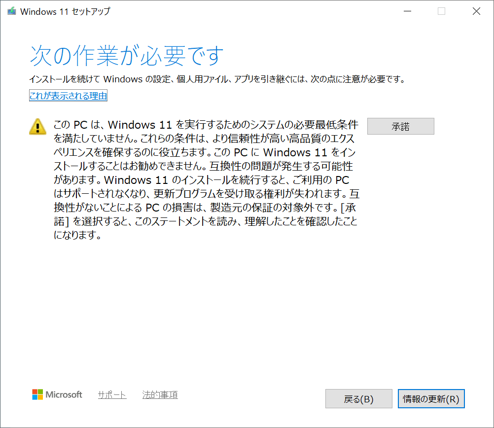
Task: Refresh using the 情報の更新(R) button
Action: 431,399
